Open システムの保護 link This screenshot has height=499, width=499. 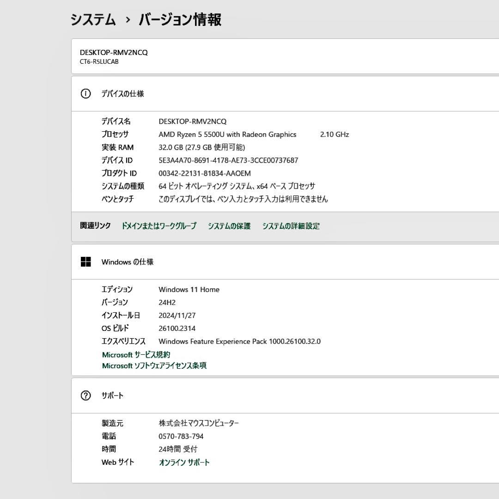(229, 225)
